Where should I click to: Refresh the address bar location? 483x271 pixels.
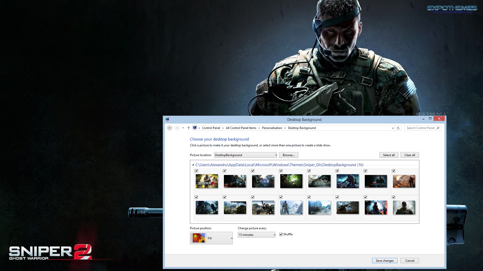[398, 128]
